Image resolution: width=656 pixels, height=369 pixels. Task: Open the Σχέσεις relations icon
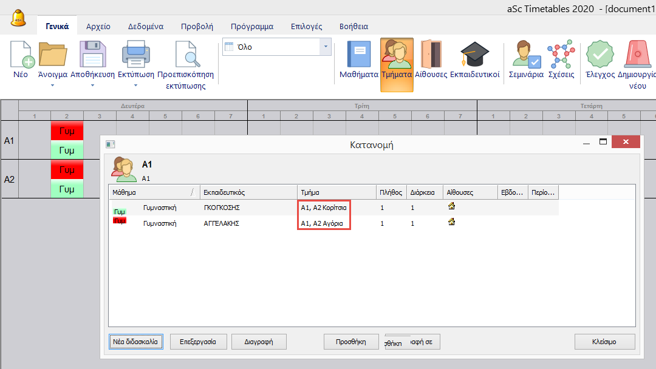click(561, 56)
